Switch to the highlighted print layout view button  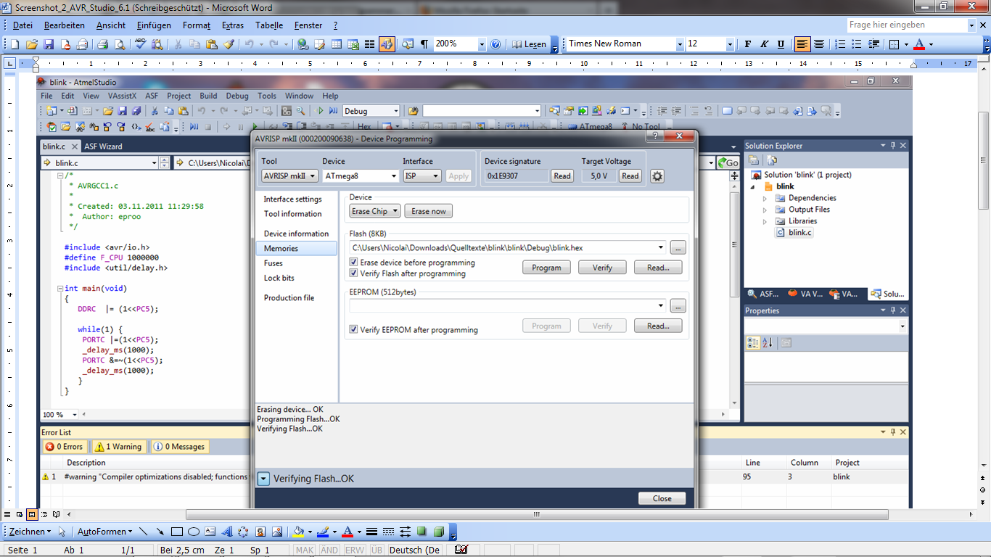click(31, 514)
